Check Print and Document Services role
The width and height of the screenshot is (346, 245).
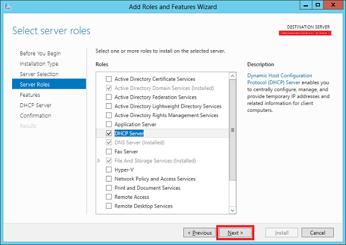[x=110, y=188]
